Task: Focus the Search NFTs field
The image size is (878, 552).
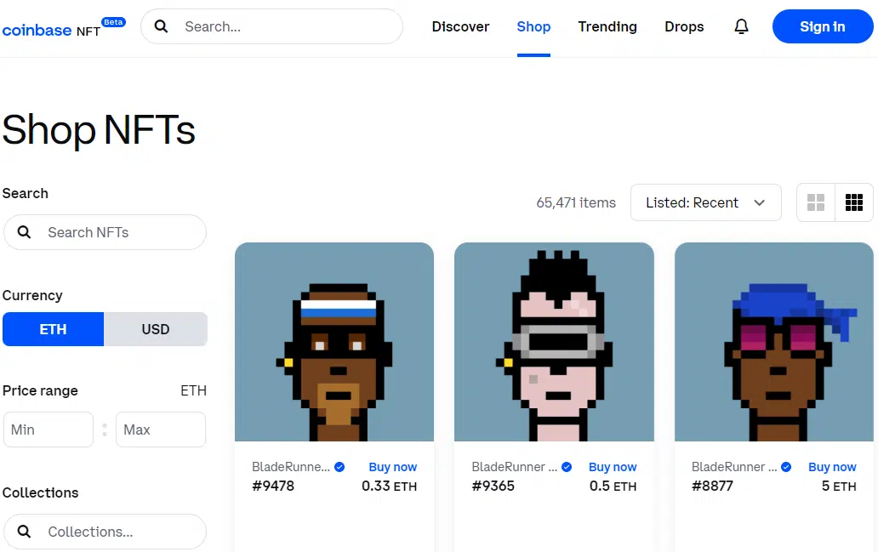Action: pos(105,232)
